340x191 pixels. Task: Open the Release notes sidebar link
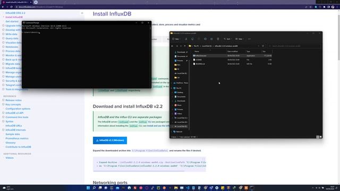click(x=13, y=100)
